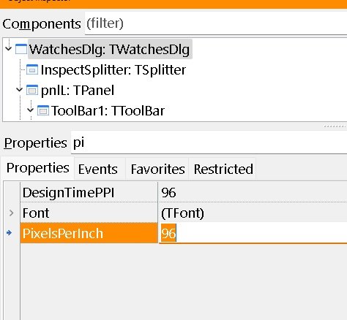Collapse the pnlL panel node
This screenshot has height=320, width=347.
[19, 89]
